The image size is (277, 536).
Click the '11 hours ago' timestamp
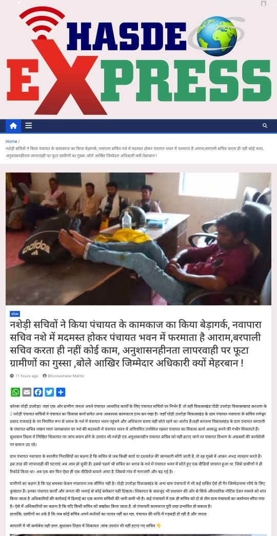pyautogui.click(x=27, y=375)
